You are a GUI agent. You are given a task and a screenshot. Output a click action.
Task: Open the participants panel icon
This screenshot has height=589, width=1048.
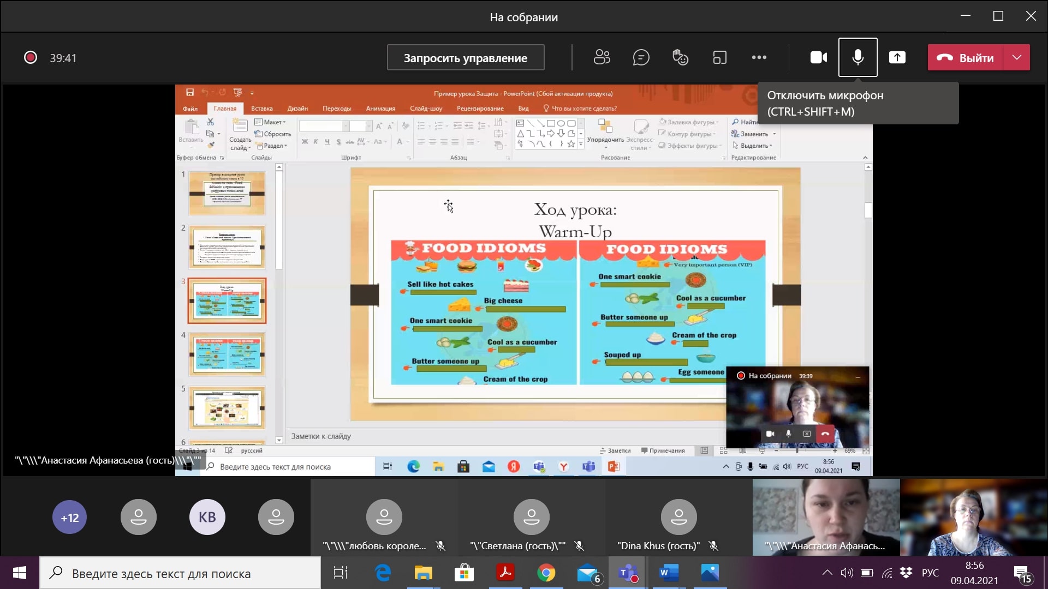click(x=602, y=57)
